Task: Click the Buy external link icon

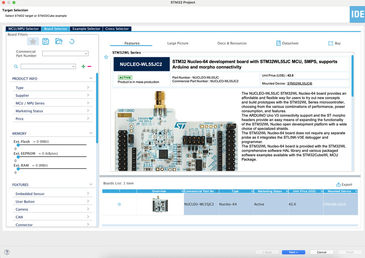Action: pyautogui.click(x=331, y=43)
